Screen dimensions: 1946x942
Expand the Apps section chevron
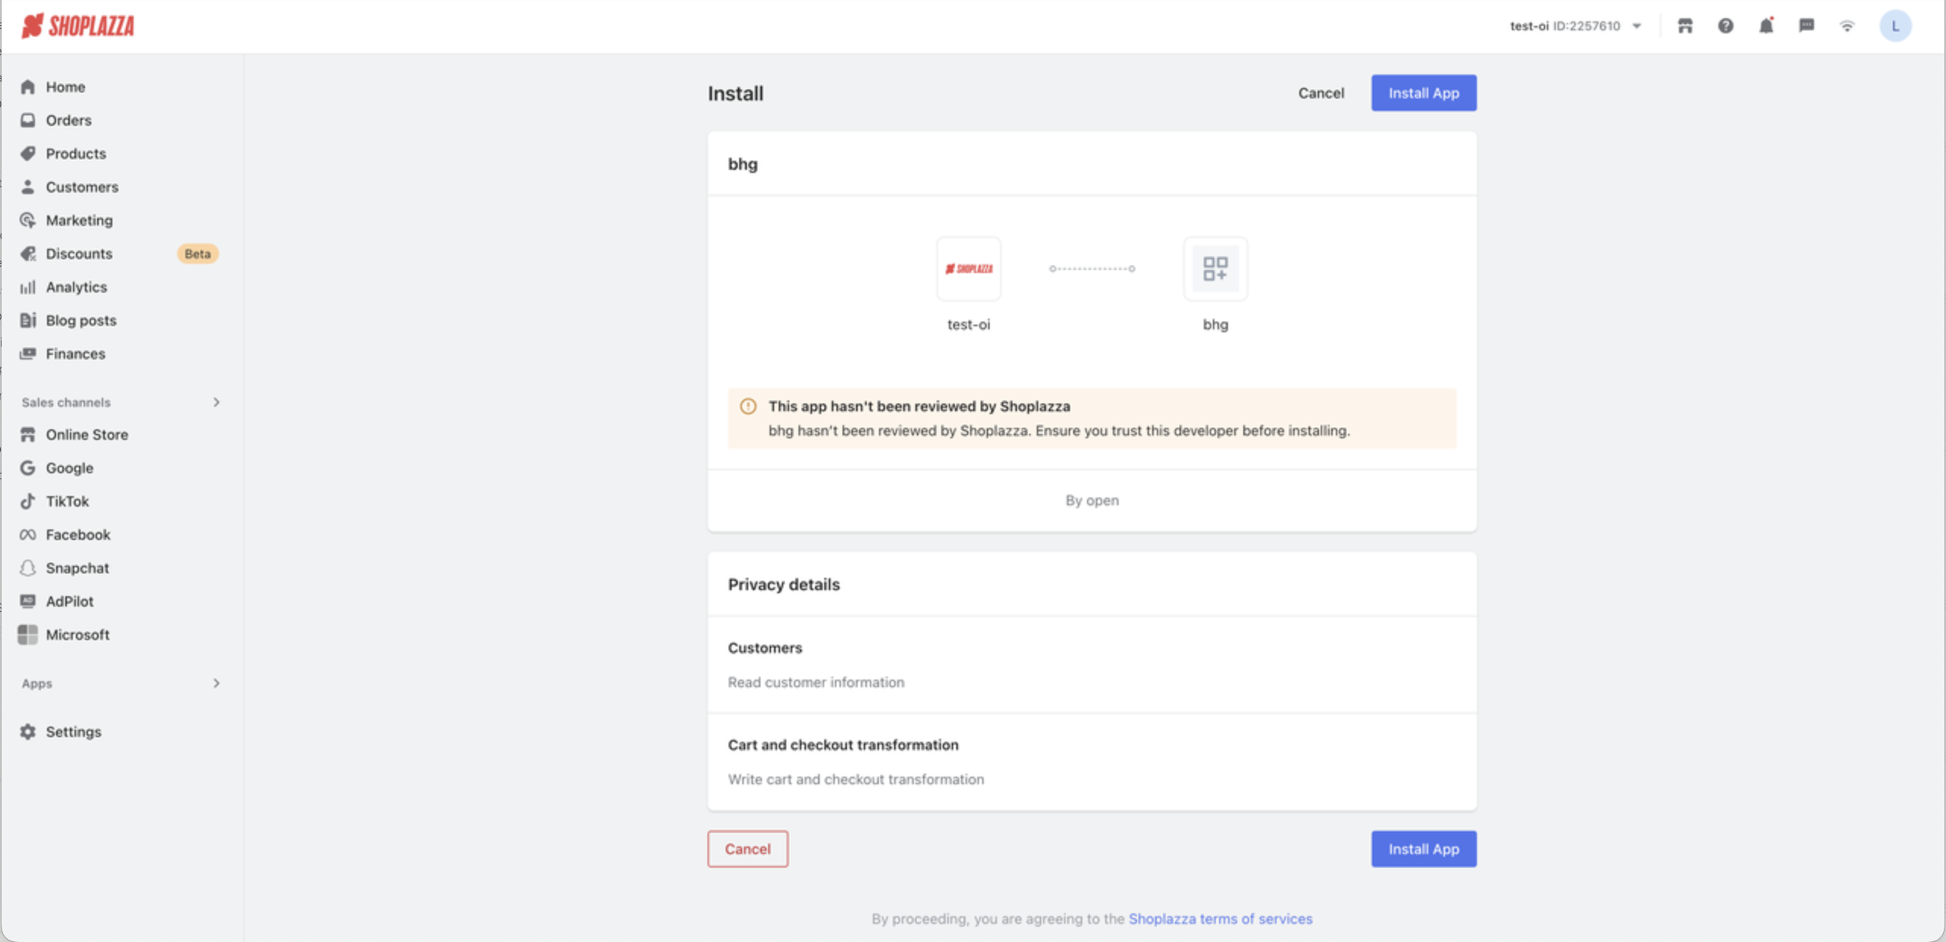coord(216,683)
